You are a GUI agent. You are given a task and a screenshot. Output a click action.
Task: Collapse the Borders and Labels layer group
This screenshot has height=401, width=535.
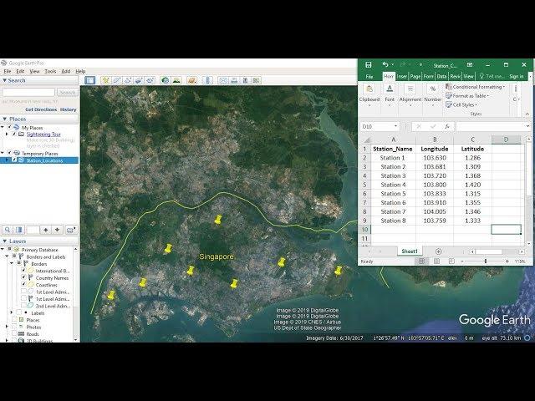pyautogui.click(x=7, y=256)
